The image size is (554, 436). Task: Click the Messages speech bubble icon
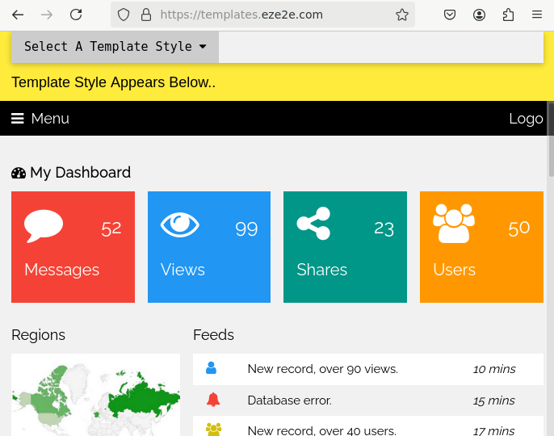pos(44,225)
